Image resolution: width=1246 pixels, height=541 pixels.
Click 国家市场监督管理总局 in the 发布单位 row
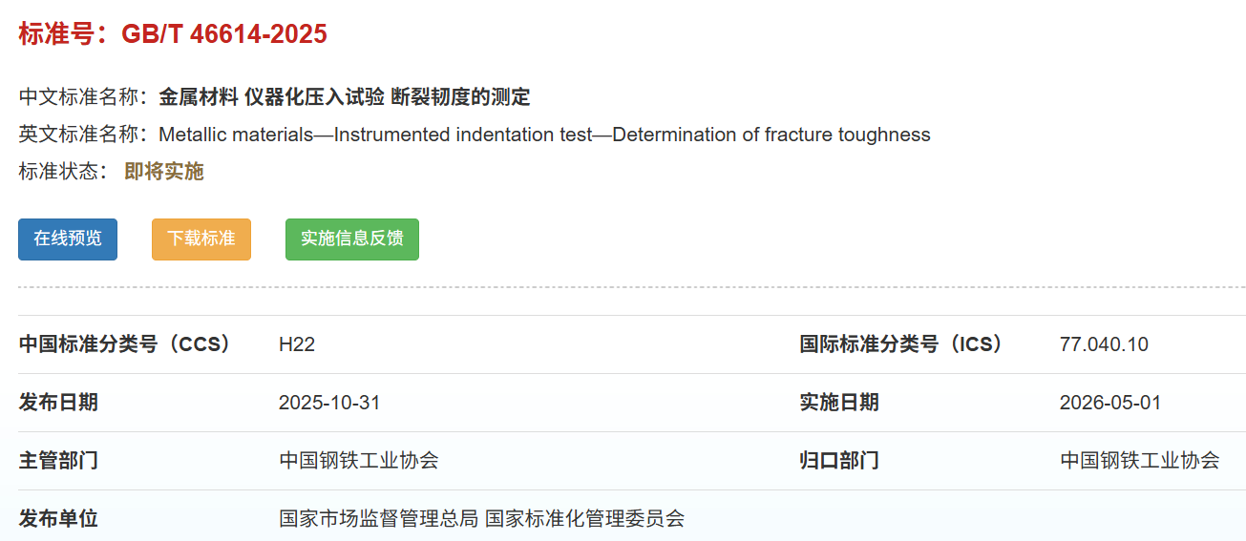point(378,519)
